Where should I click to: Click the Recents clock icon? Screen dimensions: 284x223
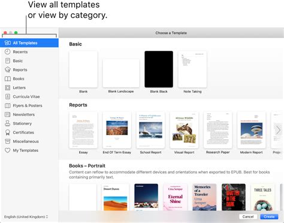(8, 52)
